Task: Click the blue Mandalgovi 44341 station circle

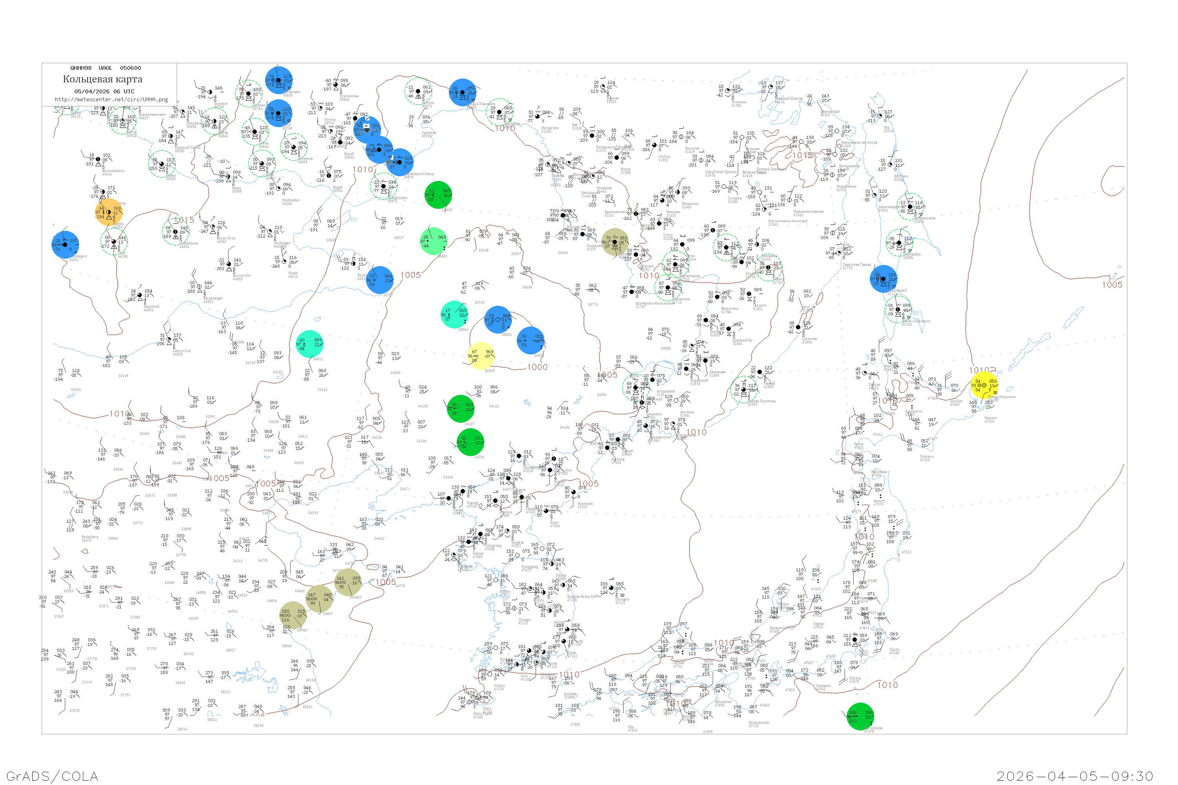Action: coord(65,245)
